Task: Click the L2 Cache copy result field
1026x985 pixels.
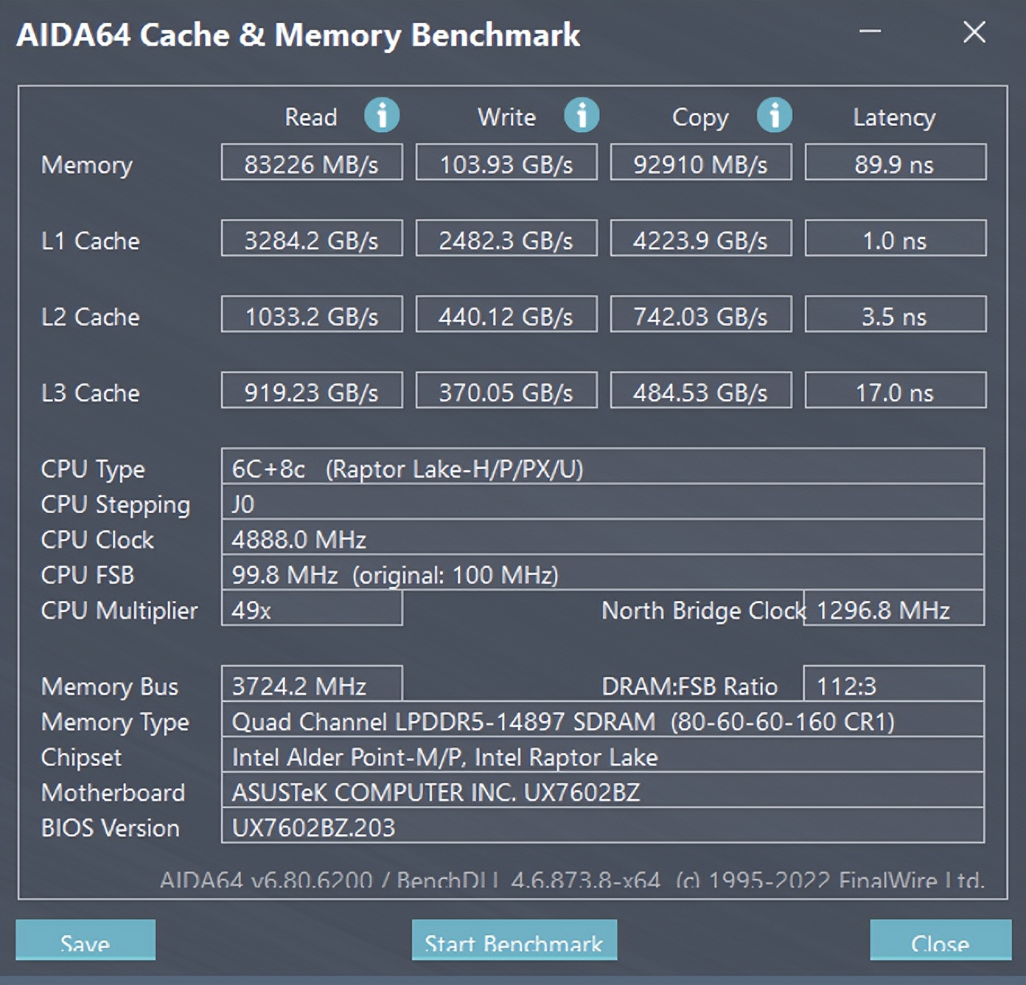Action: tap(699, 315)
